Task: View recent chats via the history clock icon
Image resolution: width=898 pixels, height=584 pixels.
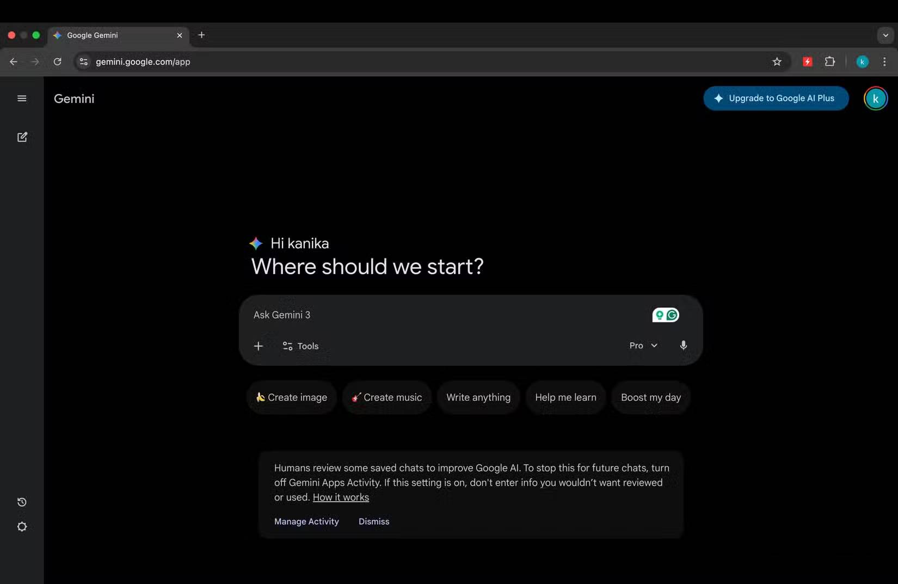Action: point(22,502)
